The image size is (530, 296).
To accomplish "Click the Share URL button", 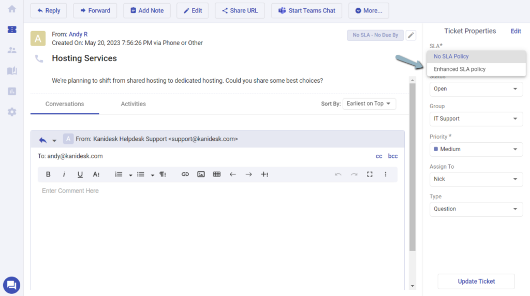I will click(240, 10).
